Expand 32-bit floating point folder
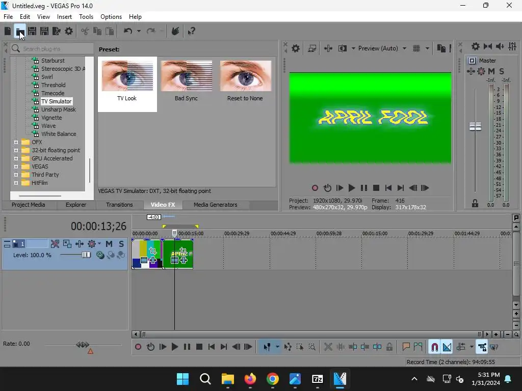The width and height of the screenshot is (522, 391). click(16, 150)
